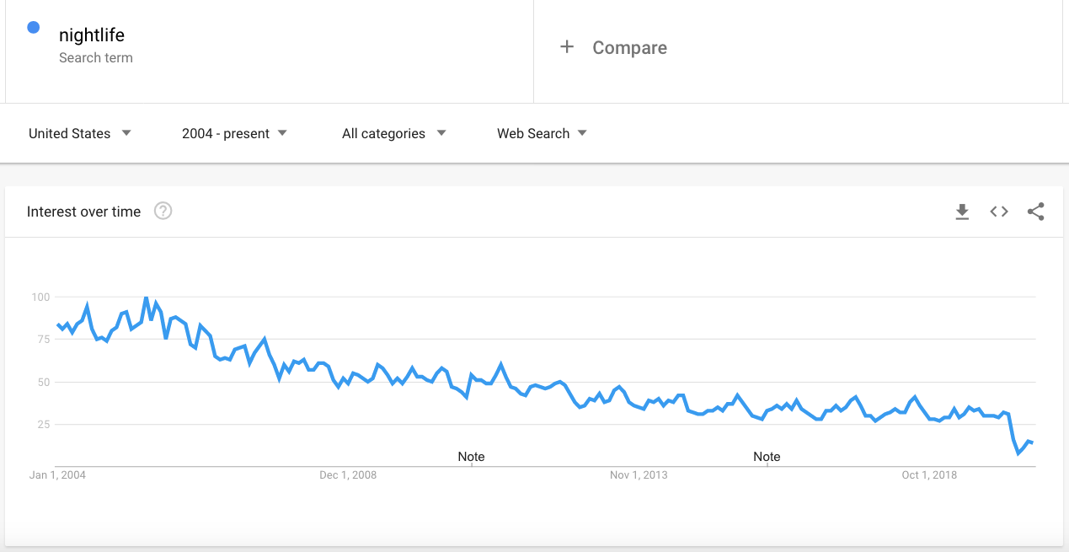This screenshot has height=552, width=1069.
Task: Click the Nov 1, 2013 axis label
Action: (x=639, y=475)
